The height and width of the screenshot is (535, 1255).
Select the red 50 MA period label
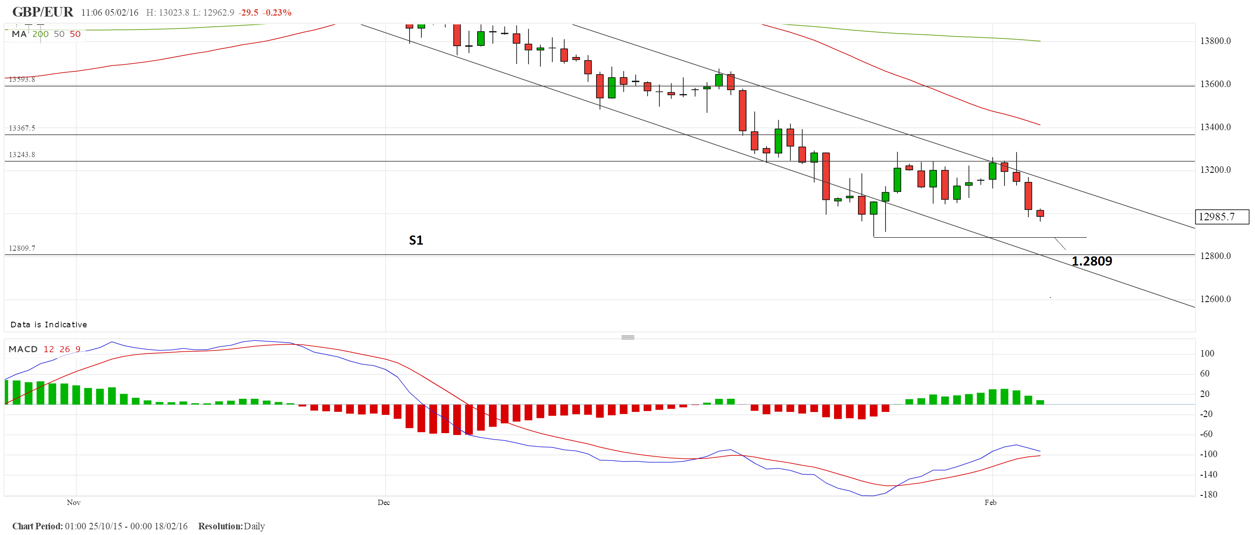(x=75, y=34)
